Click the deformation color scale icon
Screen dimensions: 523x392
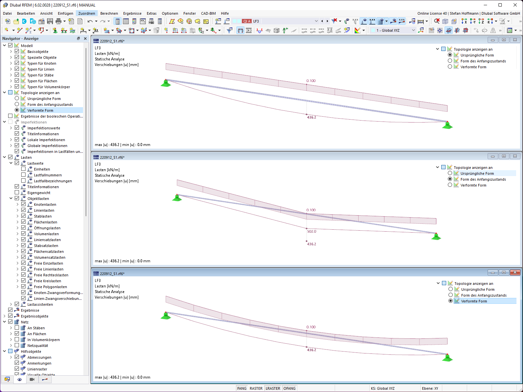tap(358, 30)
